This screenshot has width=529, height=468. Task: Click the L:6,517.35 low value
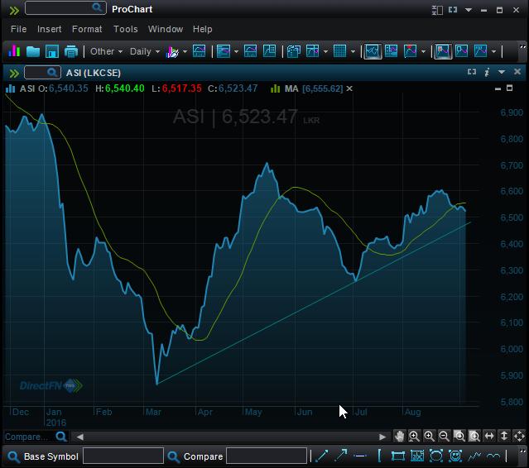click(176, 88)
